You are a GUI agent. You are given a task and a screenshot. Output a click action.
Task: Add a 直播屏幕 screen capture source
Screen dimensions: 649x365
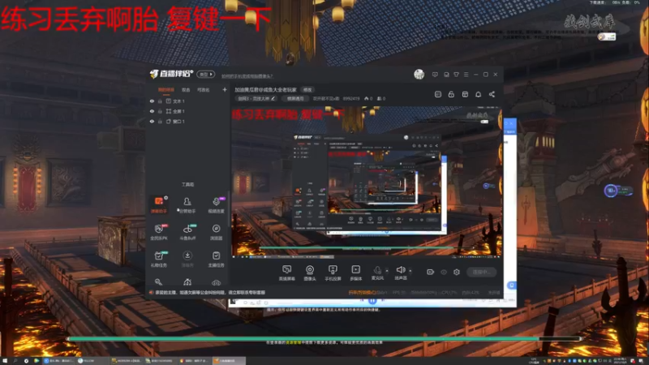[x=286, y=273]
